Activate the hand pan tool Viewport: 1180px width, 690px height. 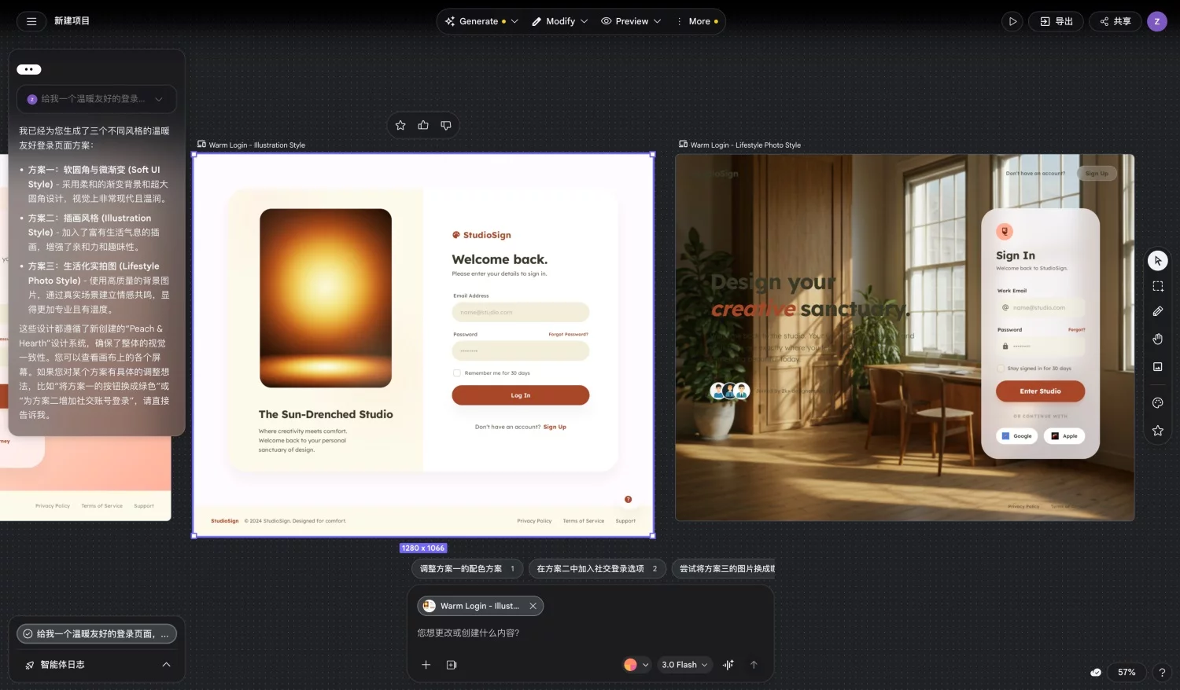pyautogui.click(x=1157, y=339)
